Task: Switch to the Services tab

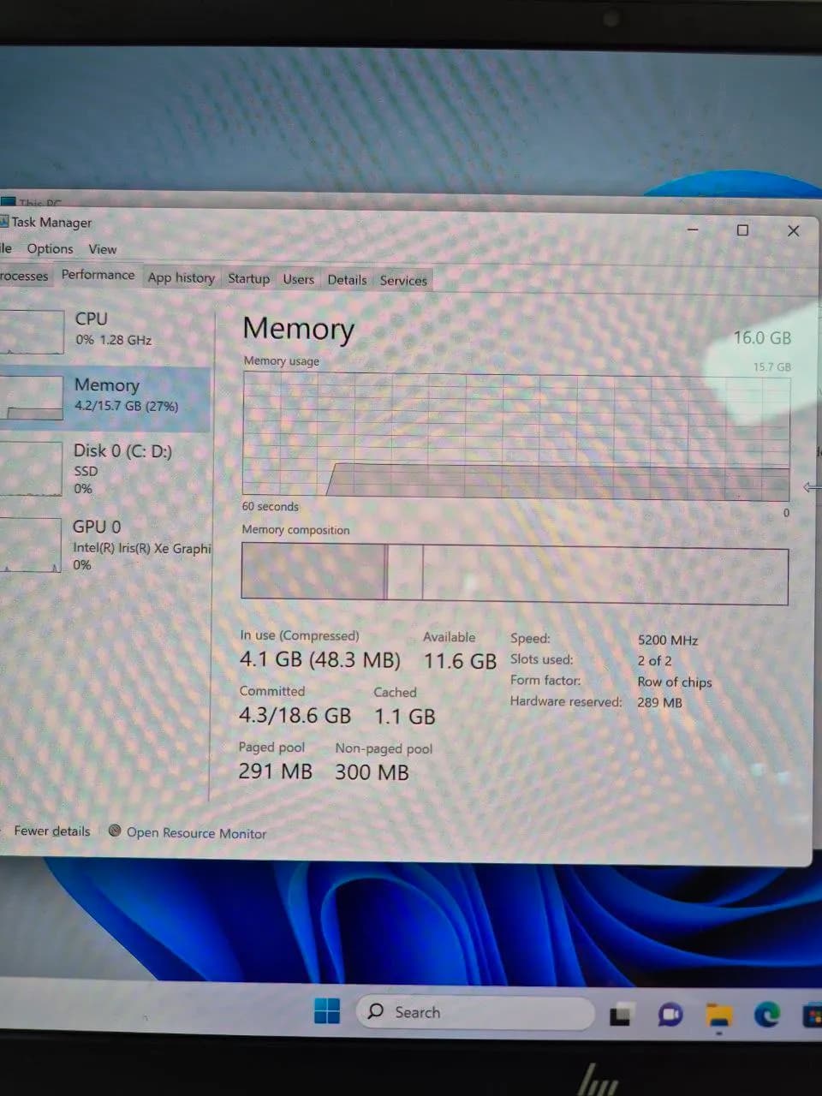Action: tap(403, 280)
